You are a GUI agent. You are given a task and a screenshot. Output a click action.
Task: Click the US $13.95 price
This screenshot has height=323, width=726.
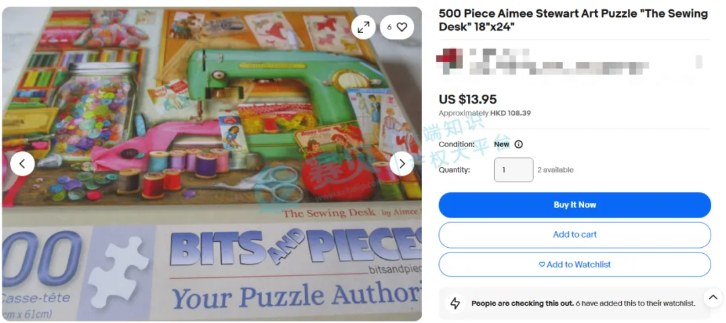coord(468,99)
